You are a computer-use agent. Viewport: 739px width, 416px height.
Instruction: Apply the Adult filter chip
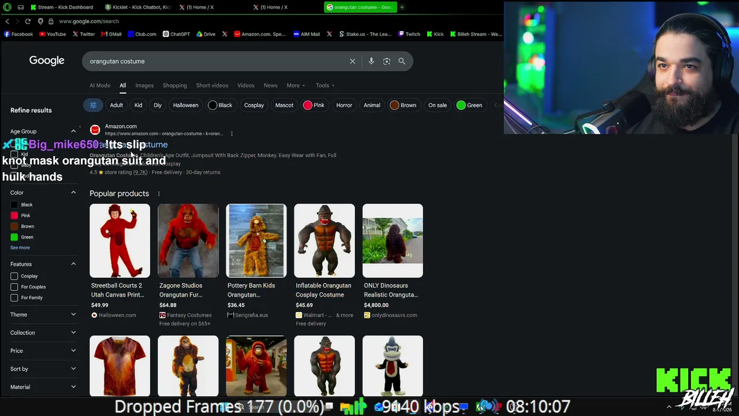tap(117, 105)
